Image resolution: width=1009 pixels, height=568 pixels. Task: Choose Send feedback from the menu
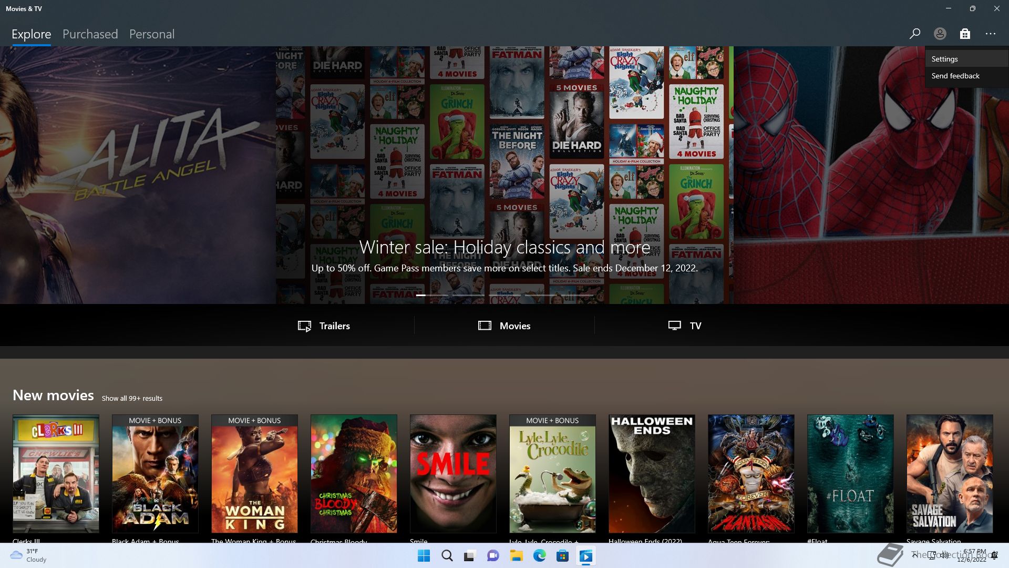pos(967,76)
